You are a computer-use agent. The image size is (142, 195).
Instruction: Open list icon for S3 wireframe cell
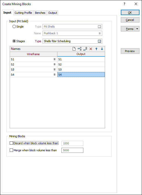[x=55, y=70]
